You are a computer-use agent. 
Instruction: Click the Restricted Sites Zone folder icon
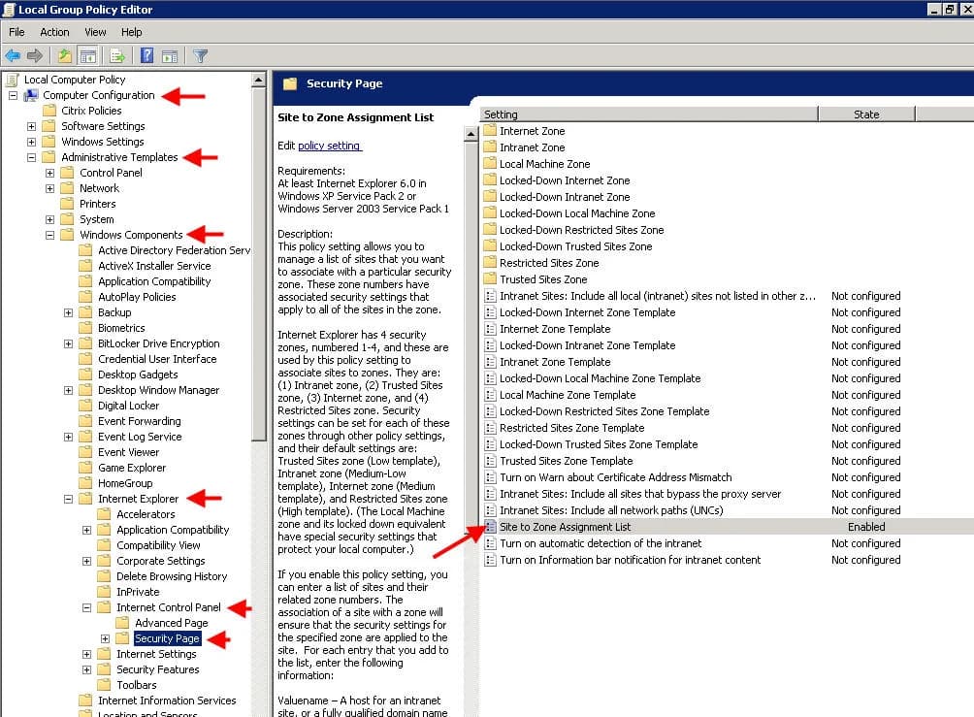pyautogui.click(x=490, y=263)
